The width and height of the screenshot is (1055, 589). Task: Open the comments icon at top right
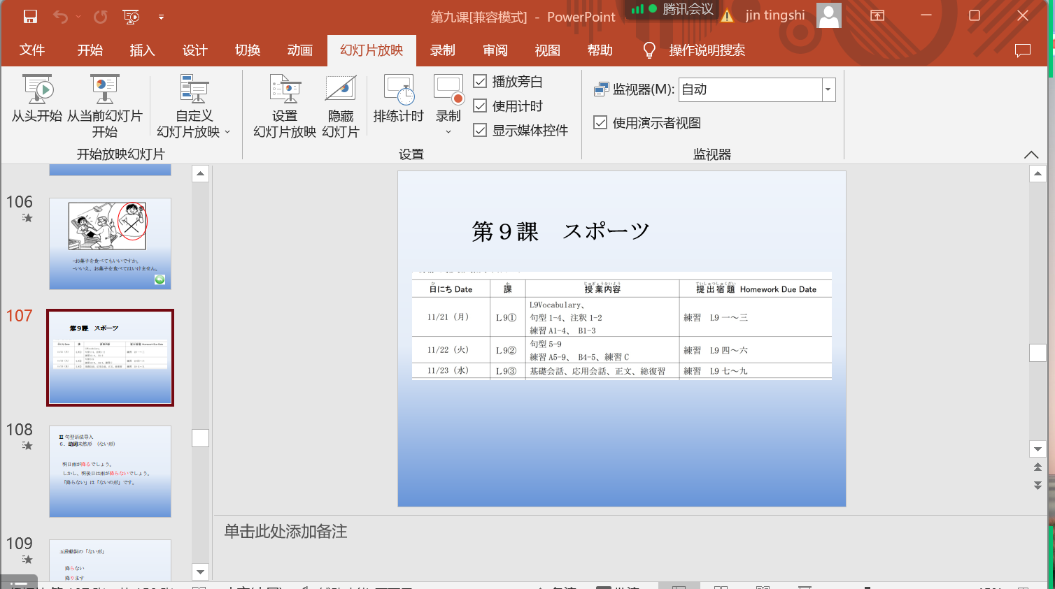1023,50
